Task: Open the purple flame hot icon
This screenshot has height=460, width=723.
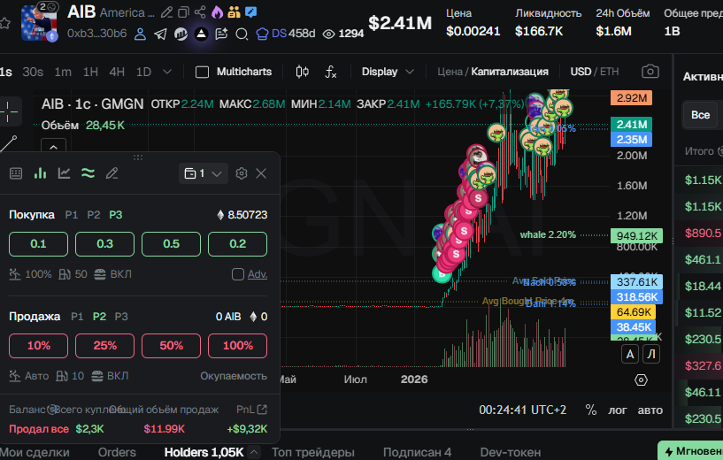Action: (x=217, y=12)
